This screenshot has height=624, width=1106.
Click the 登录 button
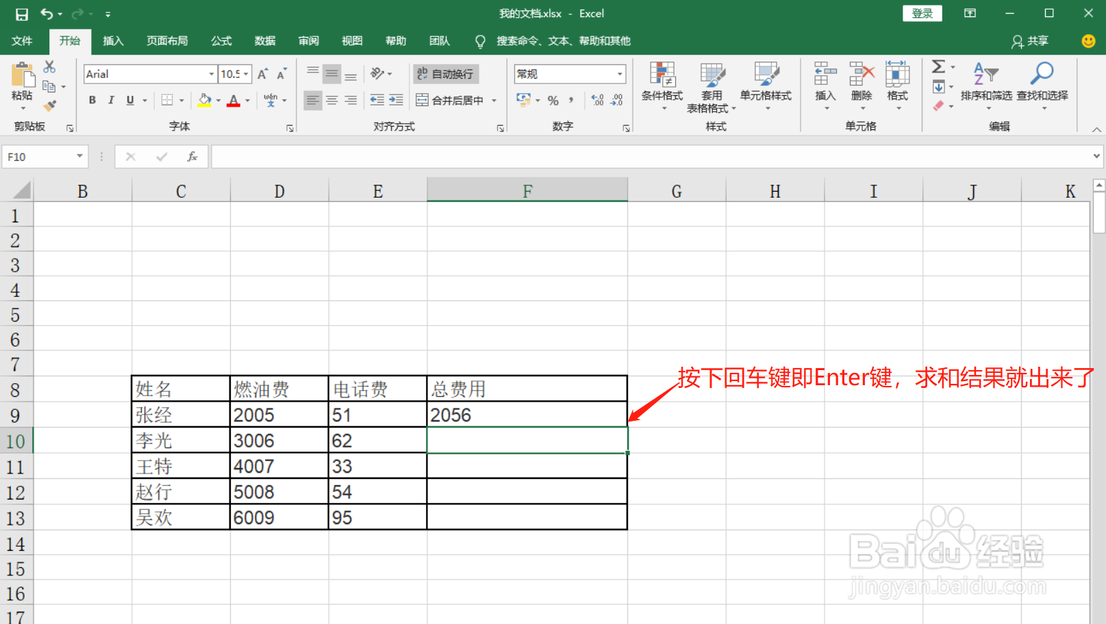(922, 13)
